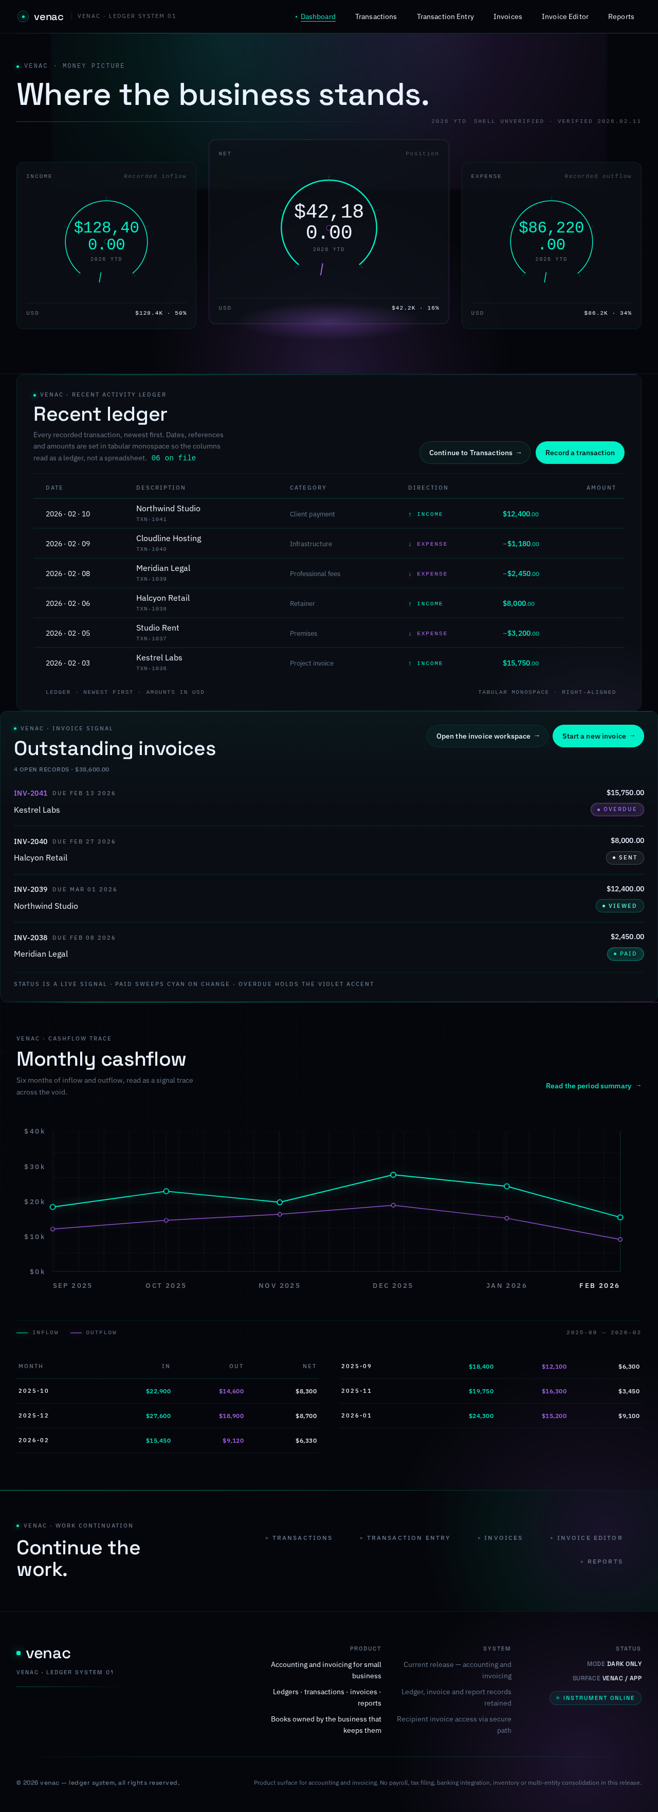658x1812 pixels.
Task: Select the Meridian Legal ledger description
Action: coord(163,568)
